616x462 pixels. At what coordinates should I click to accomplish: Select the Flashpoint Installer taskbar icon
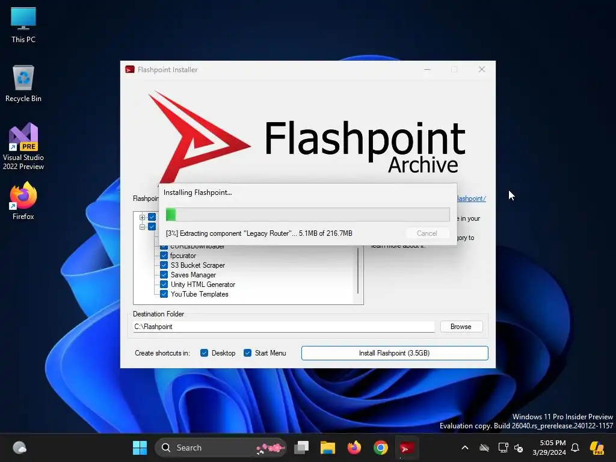point(407,448)
